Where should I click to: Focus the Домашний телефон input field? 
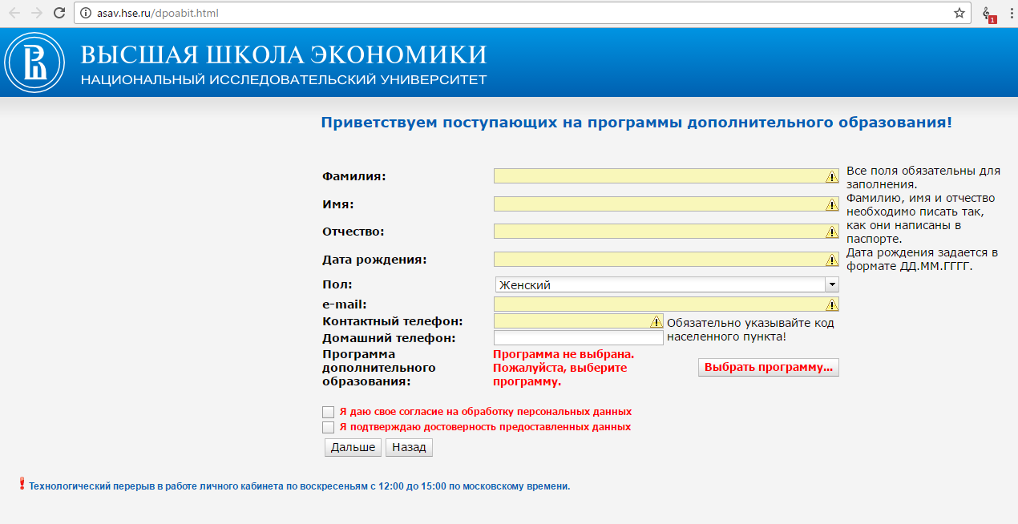[579, 338]
